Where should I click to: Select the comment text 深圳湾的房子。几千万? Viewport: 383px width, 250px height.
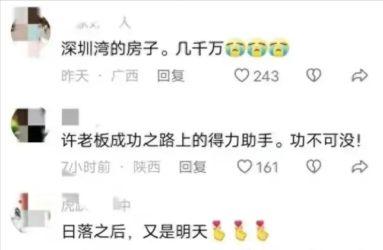tap(142, 48)
